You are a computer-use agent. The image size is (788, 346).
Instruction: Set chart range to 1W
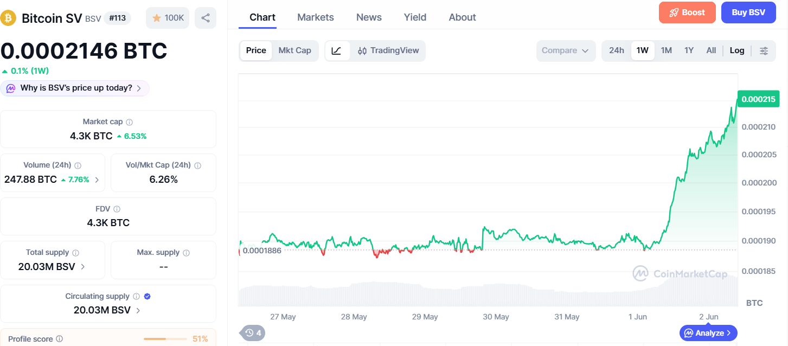click(x=643, y=50)
